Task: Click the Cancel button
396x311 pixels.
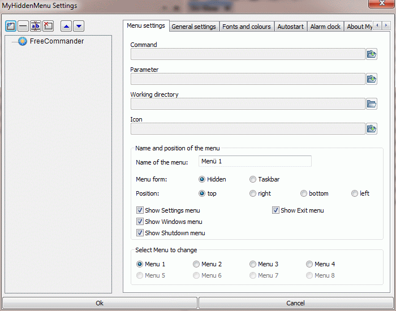Action: point(295,303)
